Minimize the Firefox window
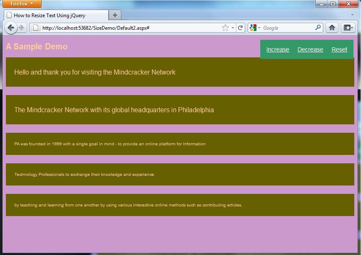The height and width of the screenshot is (255, 361). click(x=322, y=4)
